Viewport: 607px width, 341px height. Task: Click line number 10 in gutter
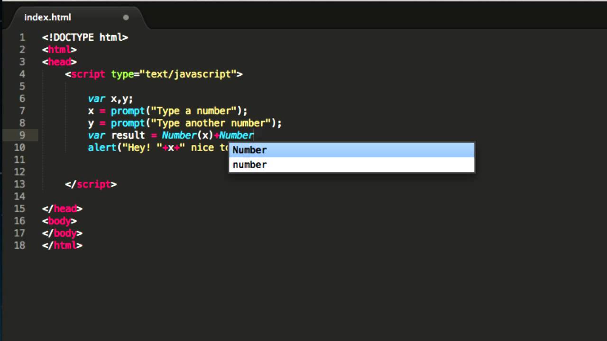[x=19, y=148]
